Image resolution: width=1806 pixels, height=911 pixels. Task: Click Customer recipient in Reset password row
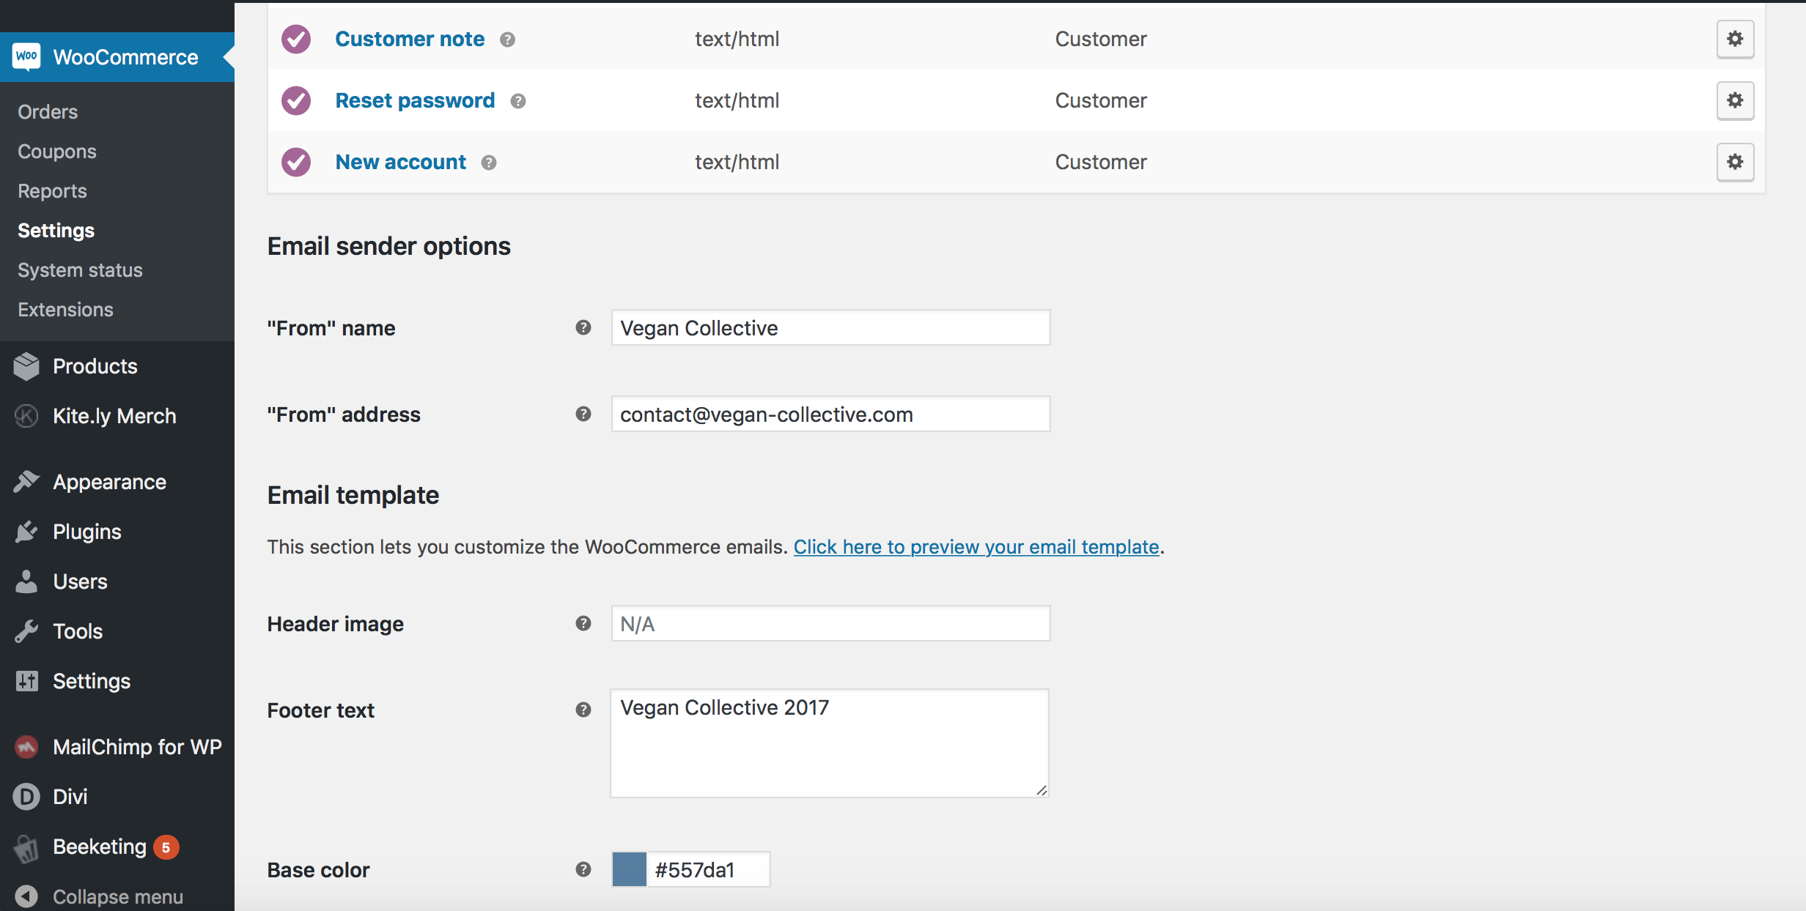tap(1101, 100)
